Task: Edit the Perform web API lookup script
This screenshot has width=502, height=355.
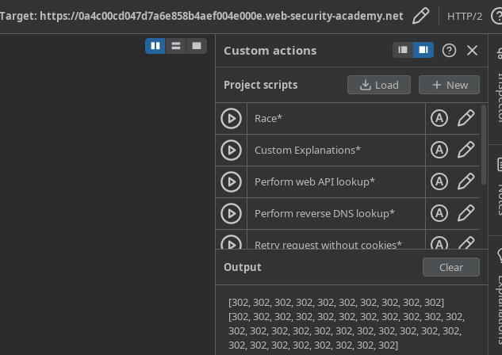Action: point(466,182)
